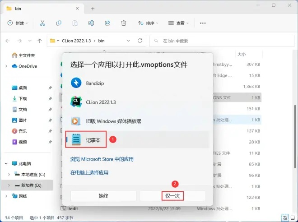
Task: Select 记事本 in the app list
Action: (x=138, y=139)
